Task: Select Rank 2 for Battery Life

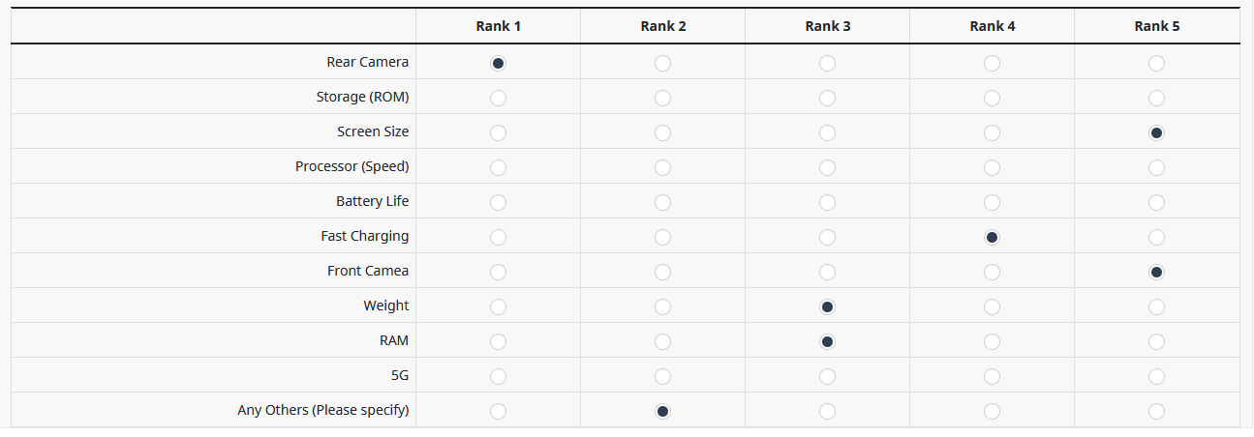Action: point(662,203)
